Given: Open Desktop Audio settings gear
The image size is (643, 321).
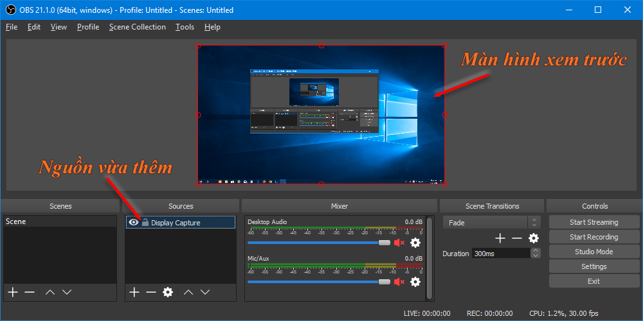Looking at the screenshot, I should point(415,243).
